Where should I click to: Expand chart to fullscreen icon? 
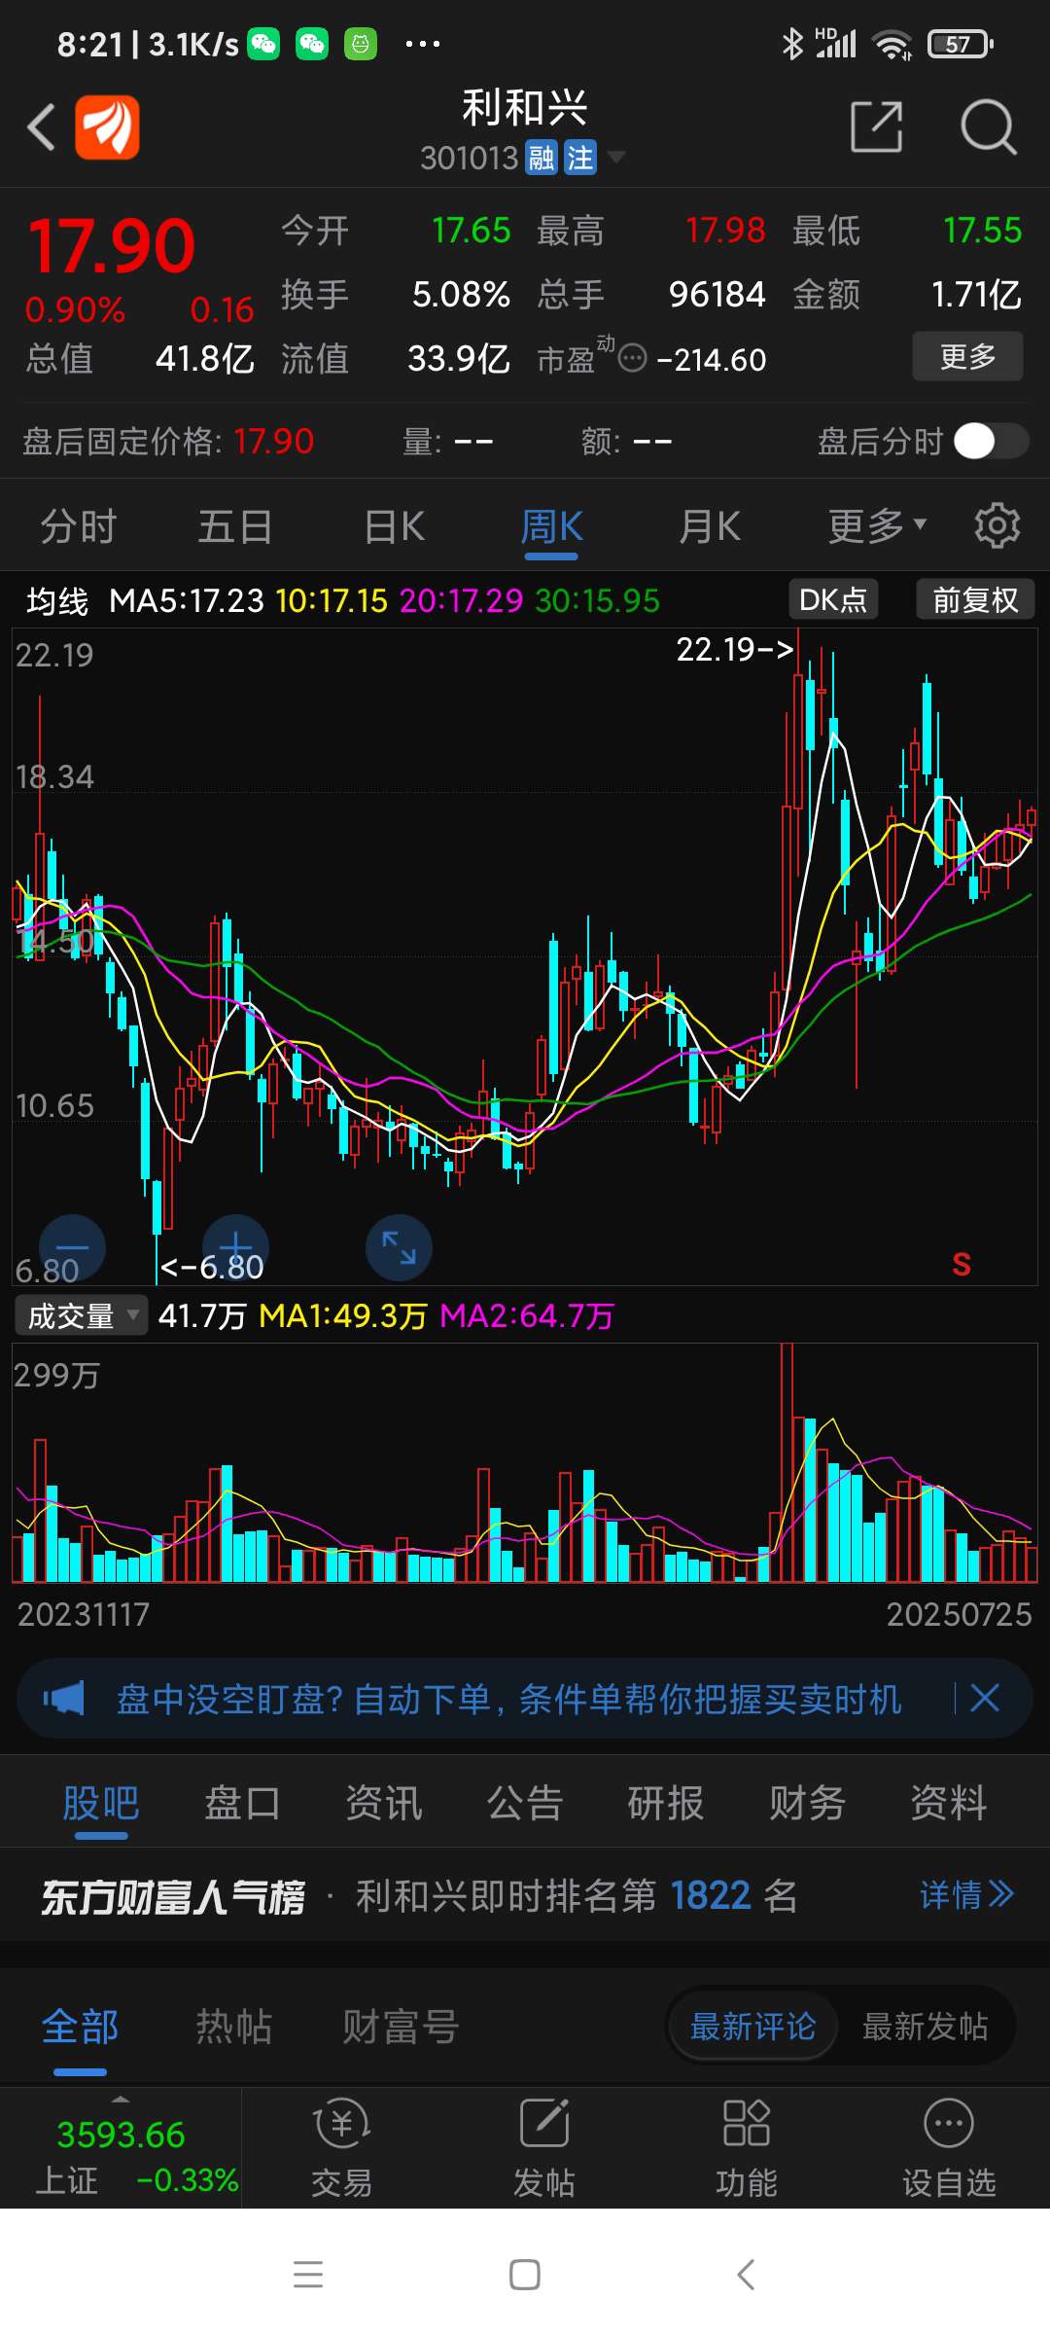pyautogui.click(x=399, y=1247)
